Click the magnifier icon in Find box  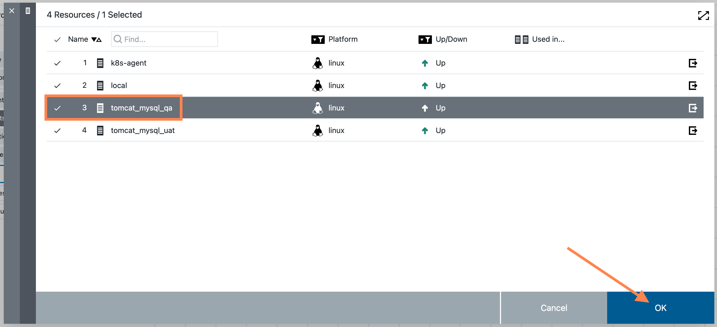(x=118, y=39)
